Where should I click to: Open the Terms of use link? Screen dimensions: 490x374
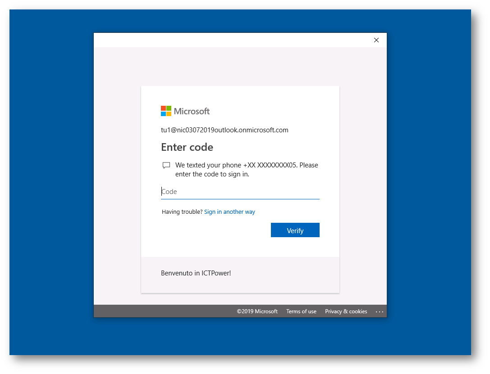pyautogui.click(x=301, y=311)
